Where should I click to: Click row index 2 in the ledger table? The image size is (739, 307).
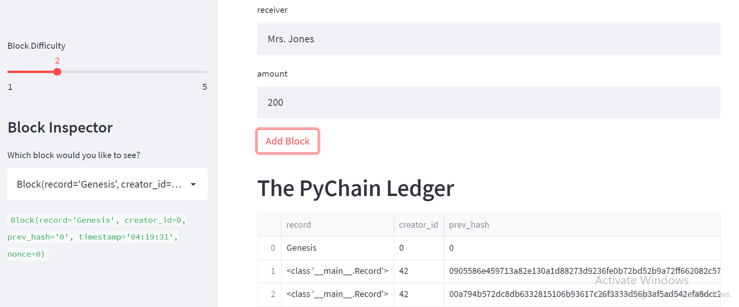pos(273,294)
